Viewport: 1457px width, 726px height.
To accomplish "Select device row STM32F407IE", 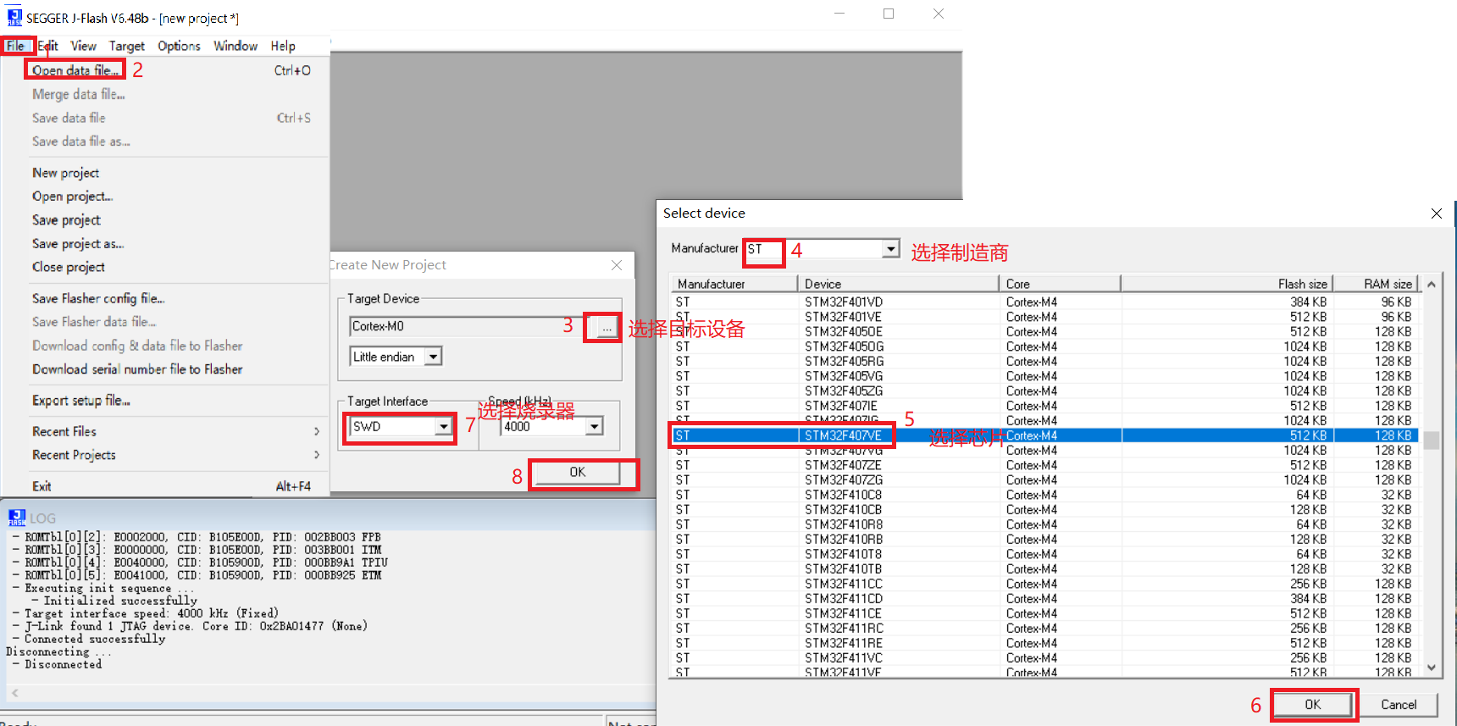I will coord(1045,406).
